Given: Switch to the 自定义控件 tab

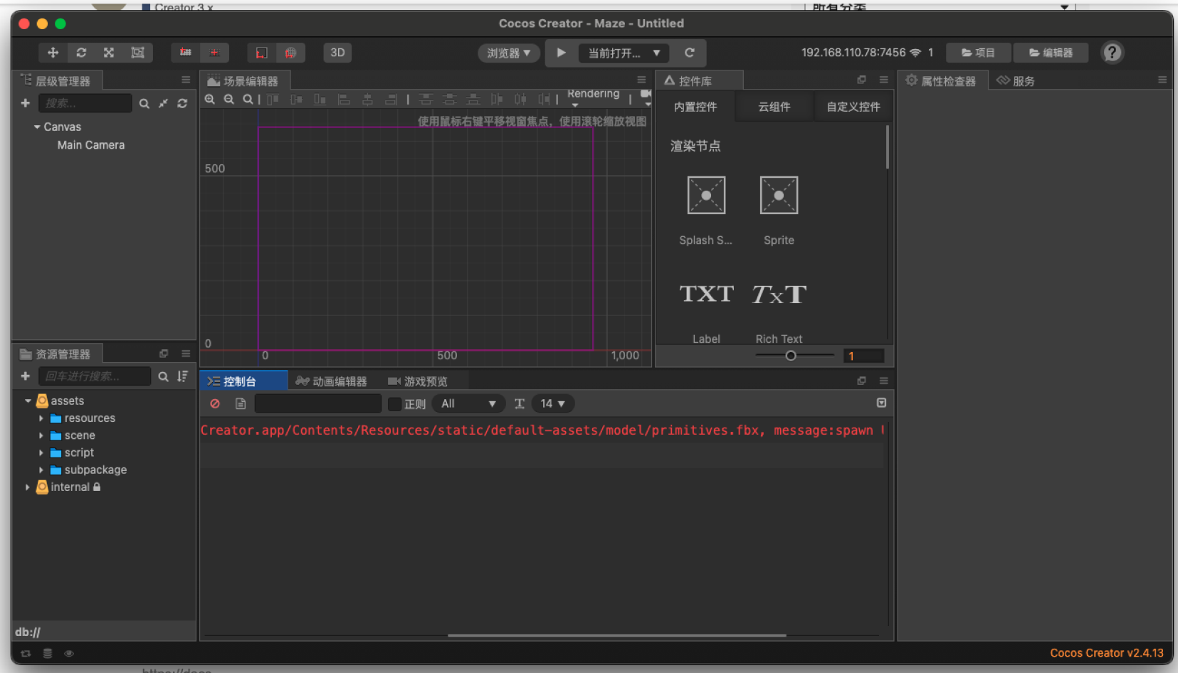Looking at the screenshot, I should click(853, 107).
